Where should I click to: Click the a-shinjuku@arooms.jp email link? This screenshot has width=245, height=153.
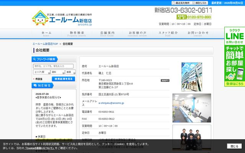(111, 103)
